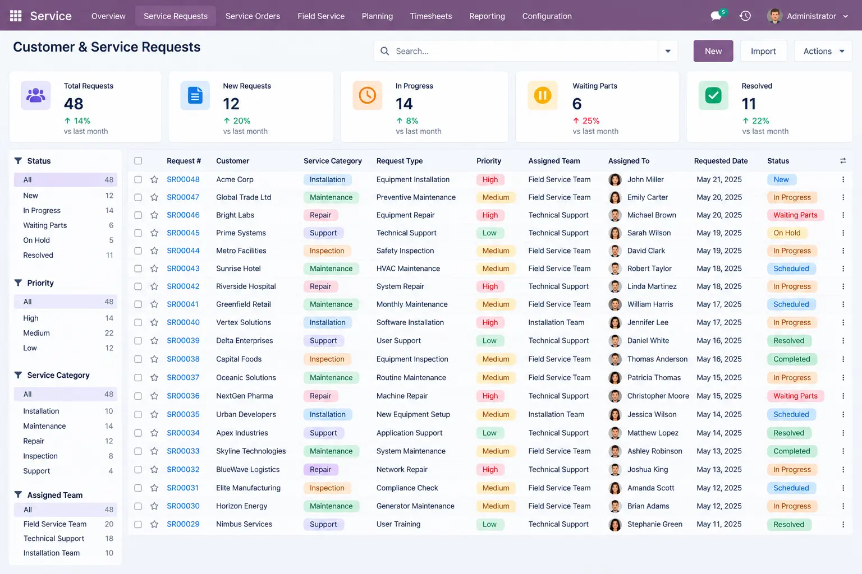Open the Actions dropdown
This screenshot has height=574, width=862.
823,51
